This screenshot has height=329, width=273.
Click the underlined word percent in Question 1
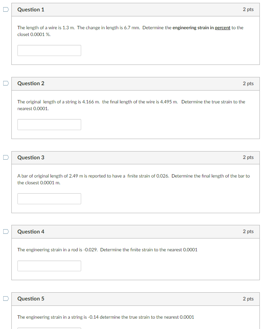222,28
